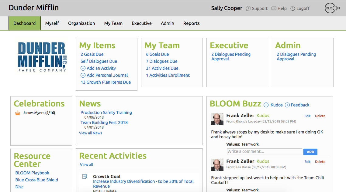Viewport: 346px width, 192px height.
Task: Switch to the Organization tab
Action: tap(81, 23)
